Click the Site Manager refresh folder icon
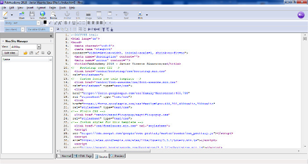The image size is (308, 164). click(x=26, y=53)
